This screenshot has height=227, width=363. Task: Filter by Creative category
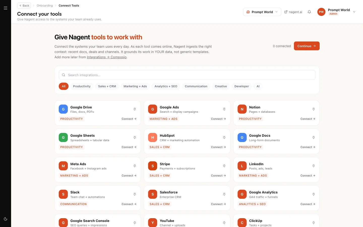point(221,86)
